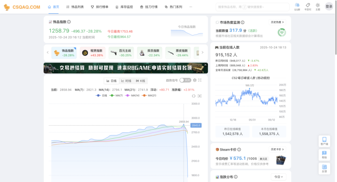Click info icon beside 市场热度监测
The width and height of the screenshot is (337, 182).
243,22
